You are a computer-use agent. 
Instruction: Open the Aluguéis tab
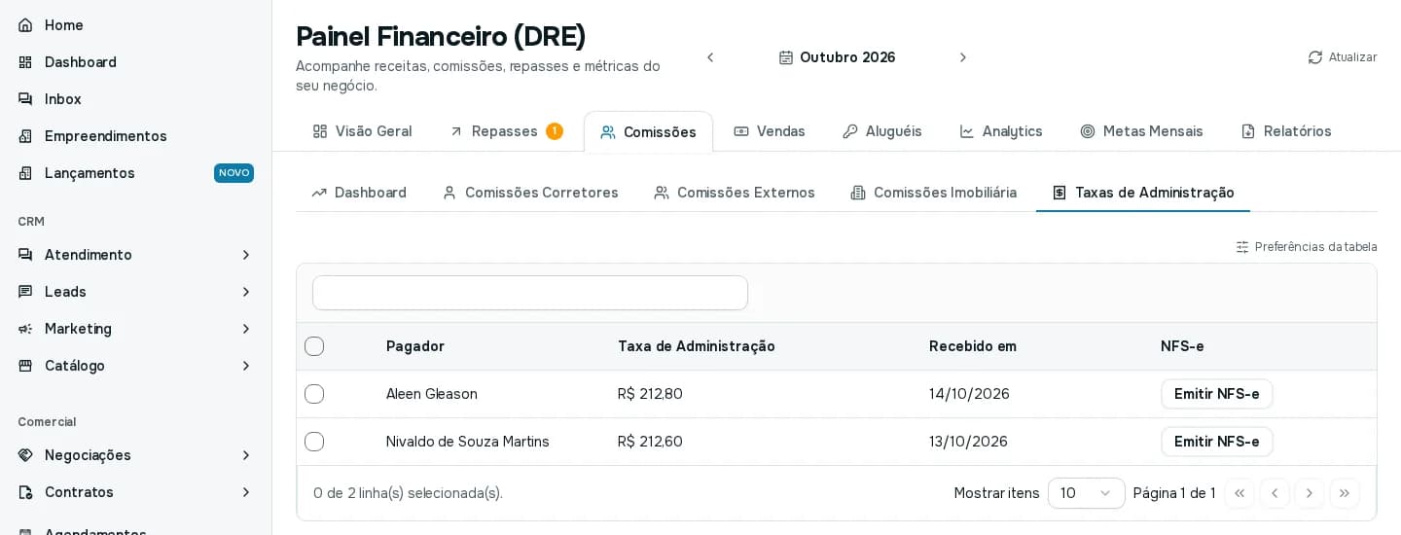[882, 131]
